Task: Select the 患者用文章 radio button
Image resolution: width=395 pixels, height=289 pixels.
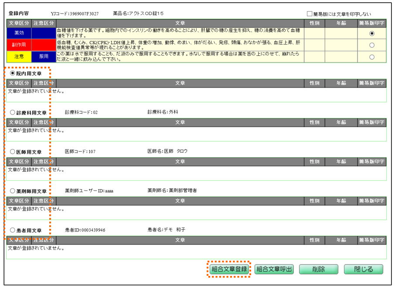Action: [x=13, y=230]
